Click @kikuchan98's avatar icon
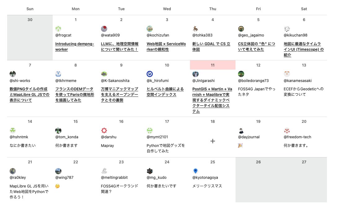This screenshot has height=211, width=348. click(x=287, y=29)
